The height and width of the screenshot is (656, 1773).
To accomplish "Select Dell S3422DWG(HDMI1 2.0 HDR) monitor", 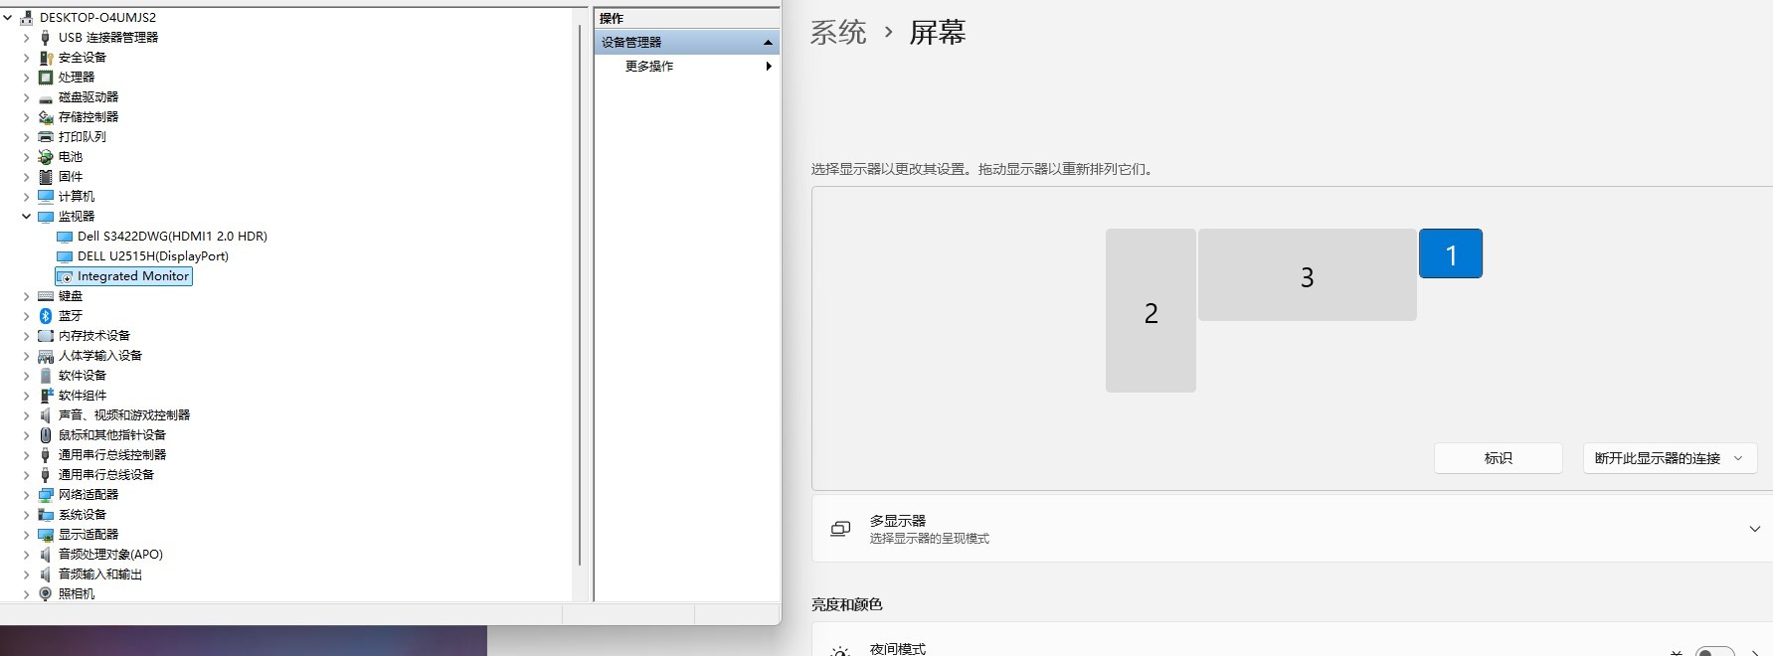I will [172, 236].
